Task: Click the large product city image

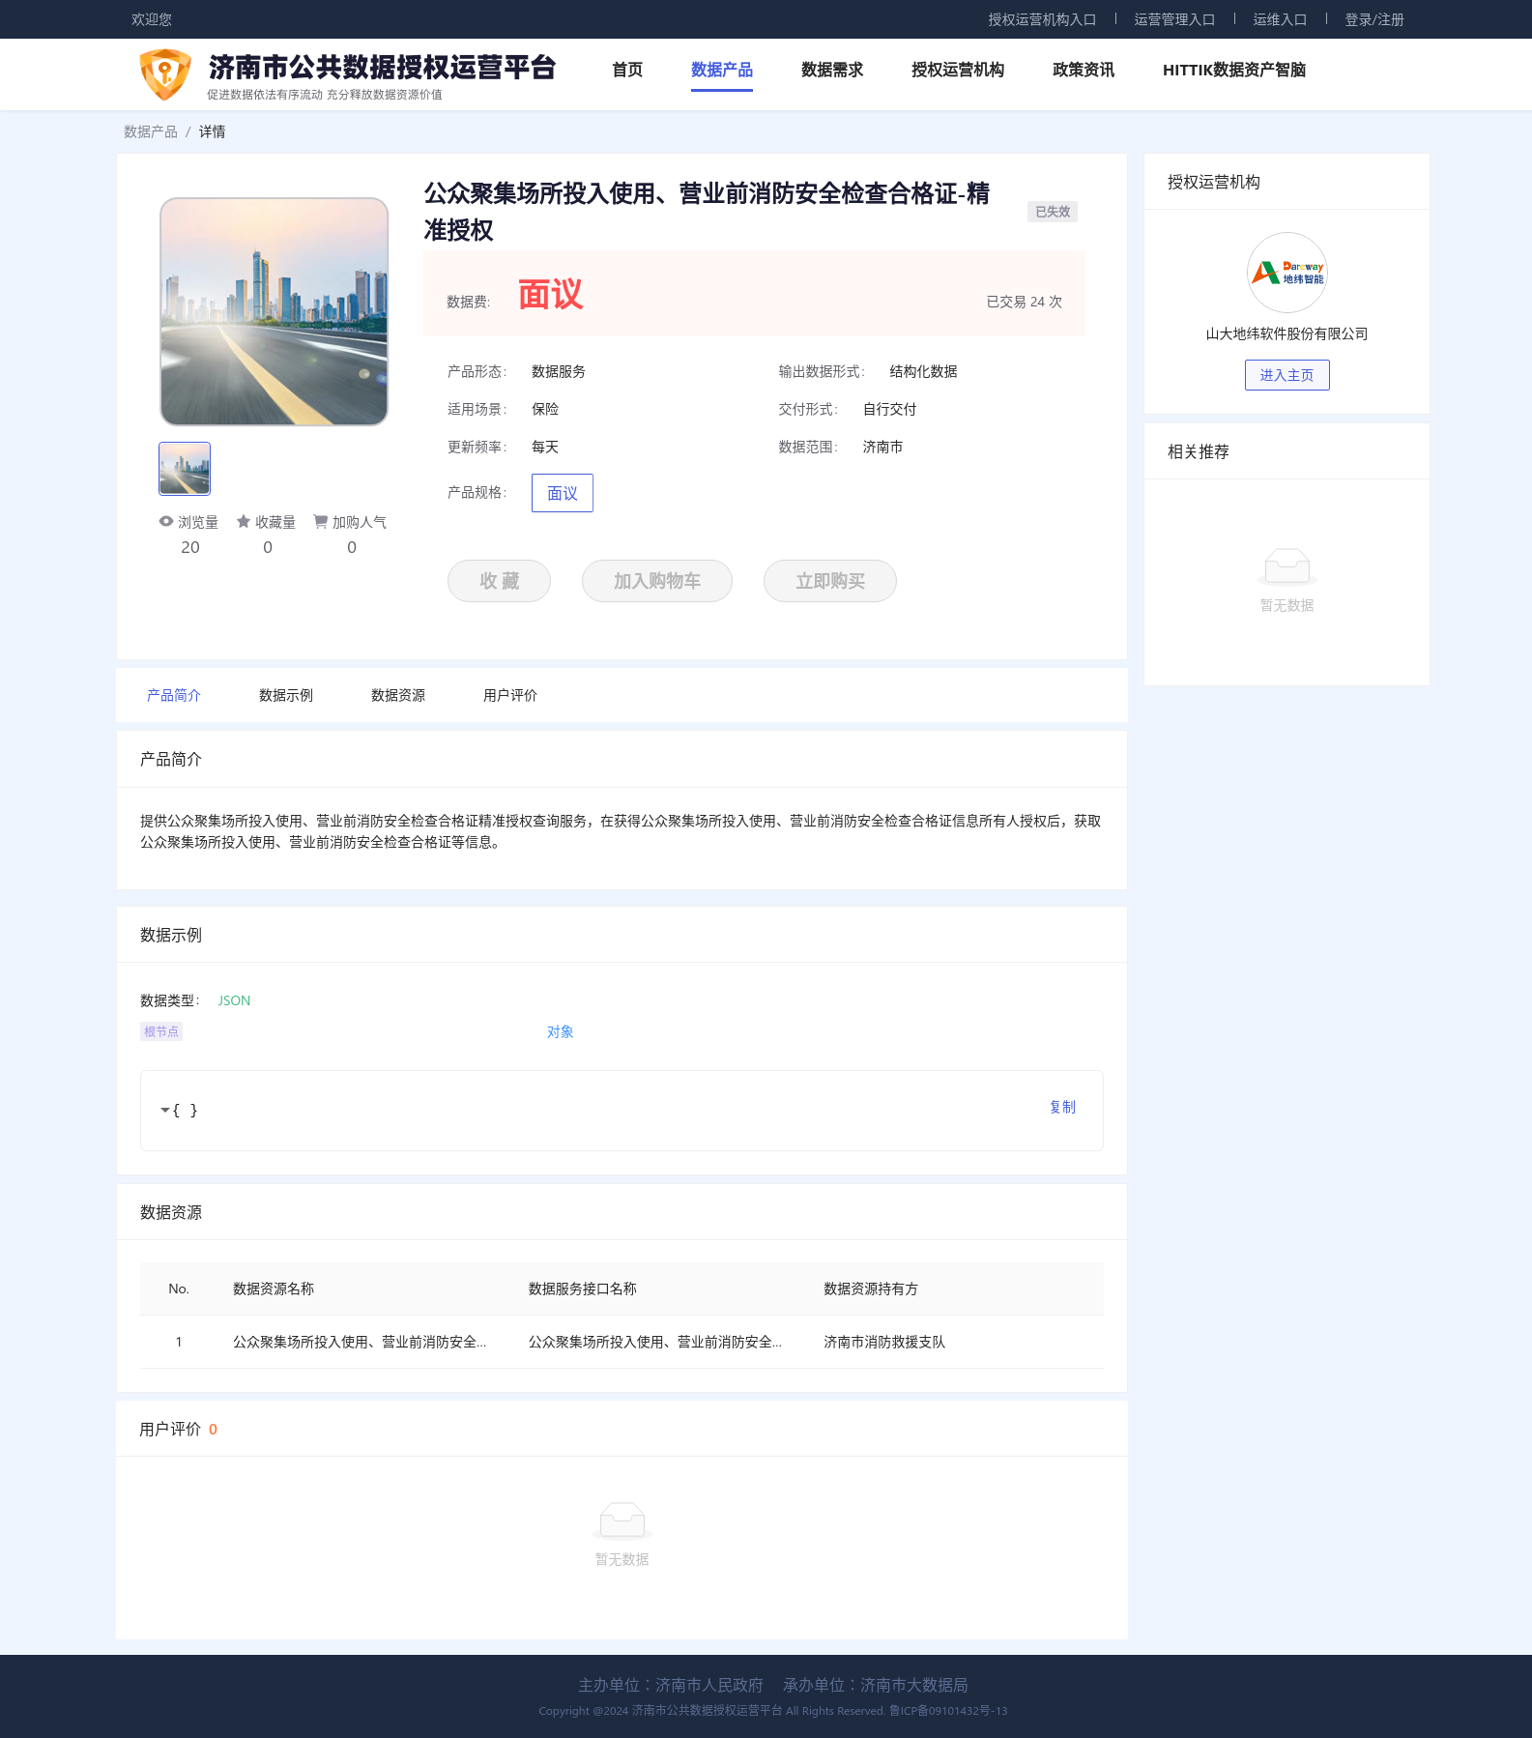Action: [x=274, y=311]
